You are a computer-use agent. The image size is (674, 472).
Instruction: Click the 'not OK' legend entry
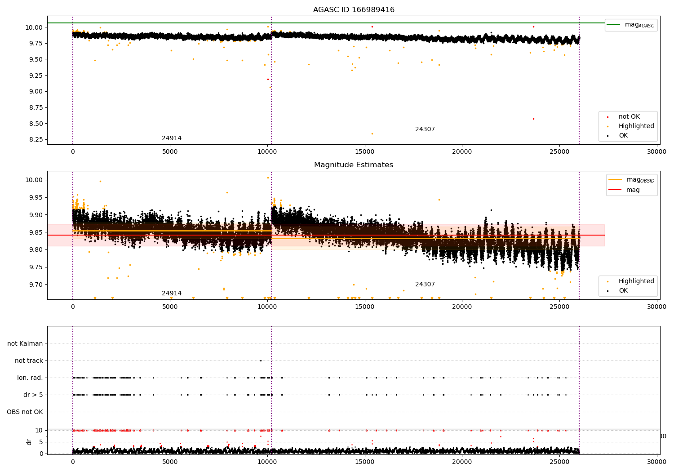click(x=629, y=117)
